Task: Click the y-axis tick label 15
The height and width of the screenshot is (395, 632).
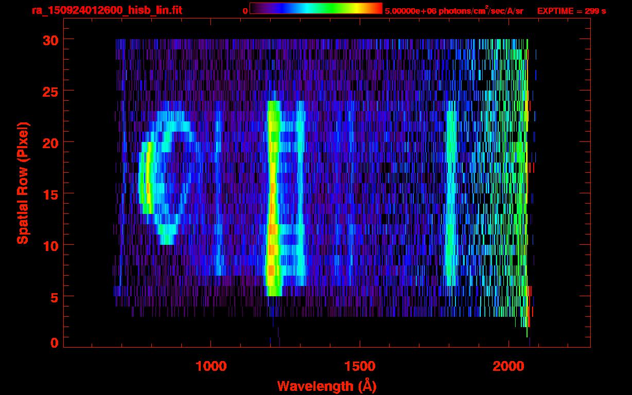Action: click(x=50, y=194)
